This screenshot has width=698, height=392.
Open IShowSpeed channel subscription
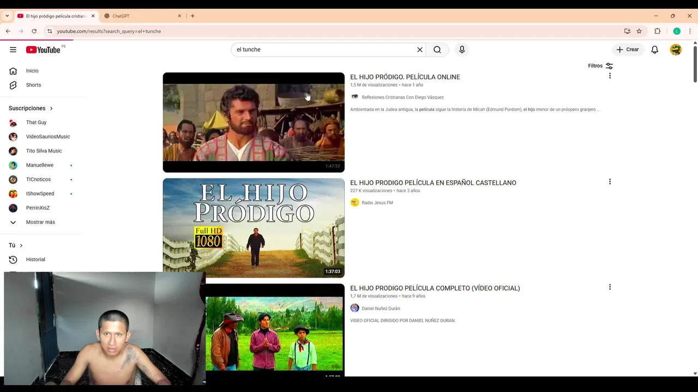41,193
